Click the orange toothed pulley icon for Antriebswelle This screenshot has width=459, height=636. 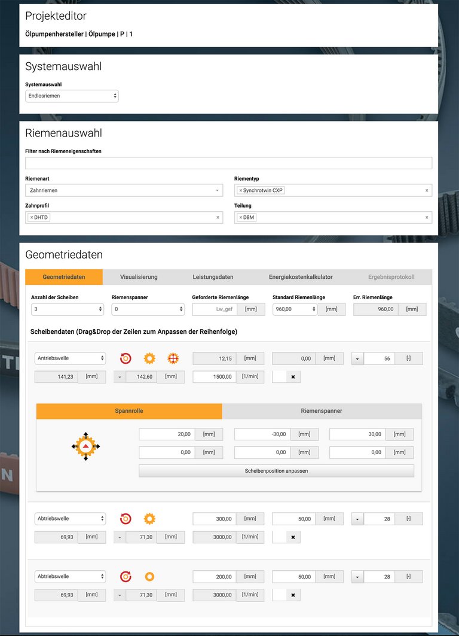coord(149,358)
